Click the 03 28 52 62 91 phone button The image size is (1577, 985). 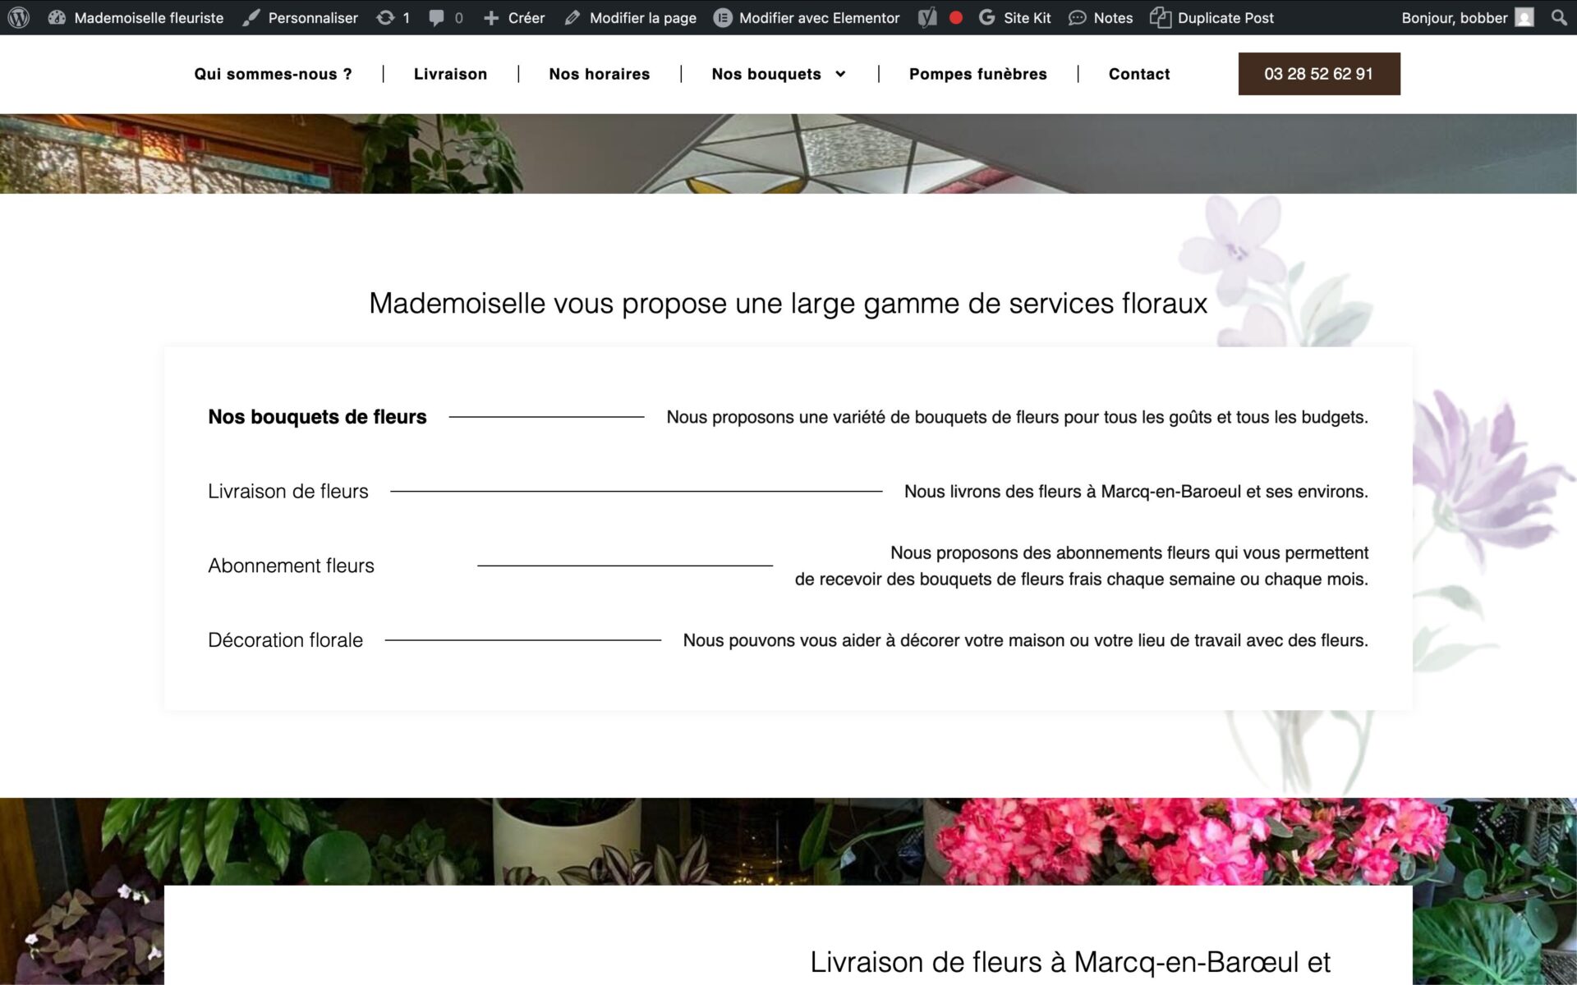[1318, 74]
